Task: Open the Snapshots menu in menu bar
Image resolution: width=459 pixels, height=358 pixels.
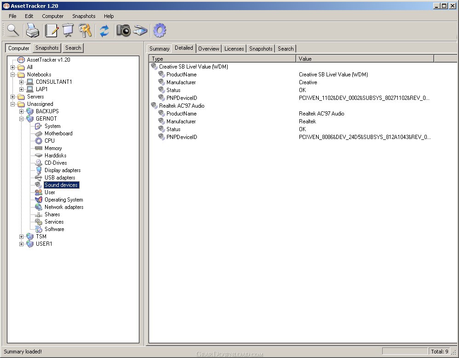Action: (84, 16)
